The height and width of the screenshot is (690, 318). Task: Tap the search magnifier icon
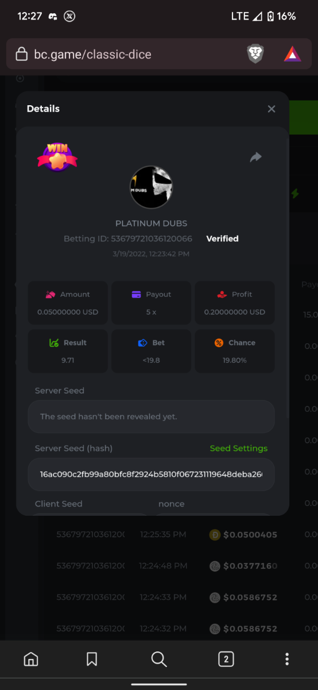click(159, 659)
